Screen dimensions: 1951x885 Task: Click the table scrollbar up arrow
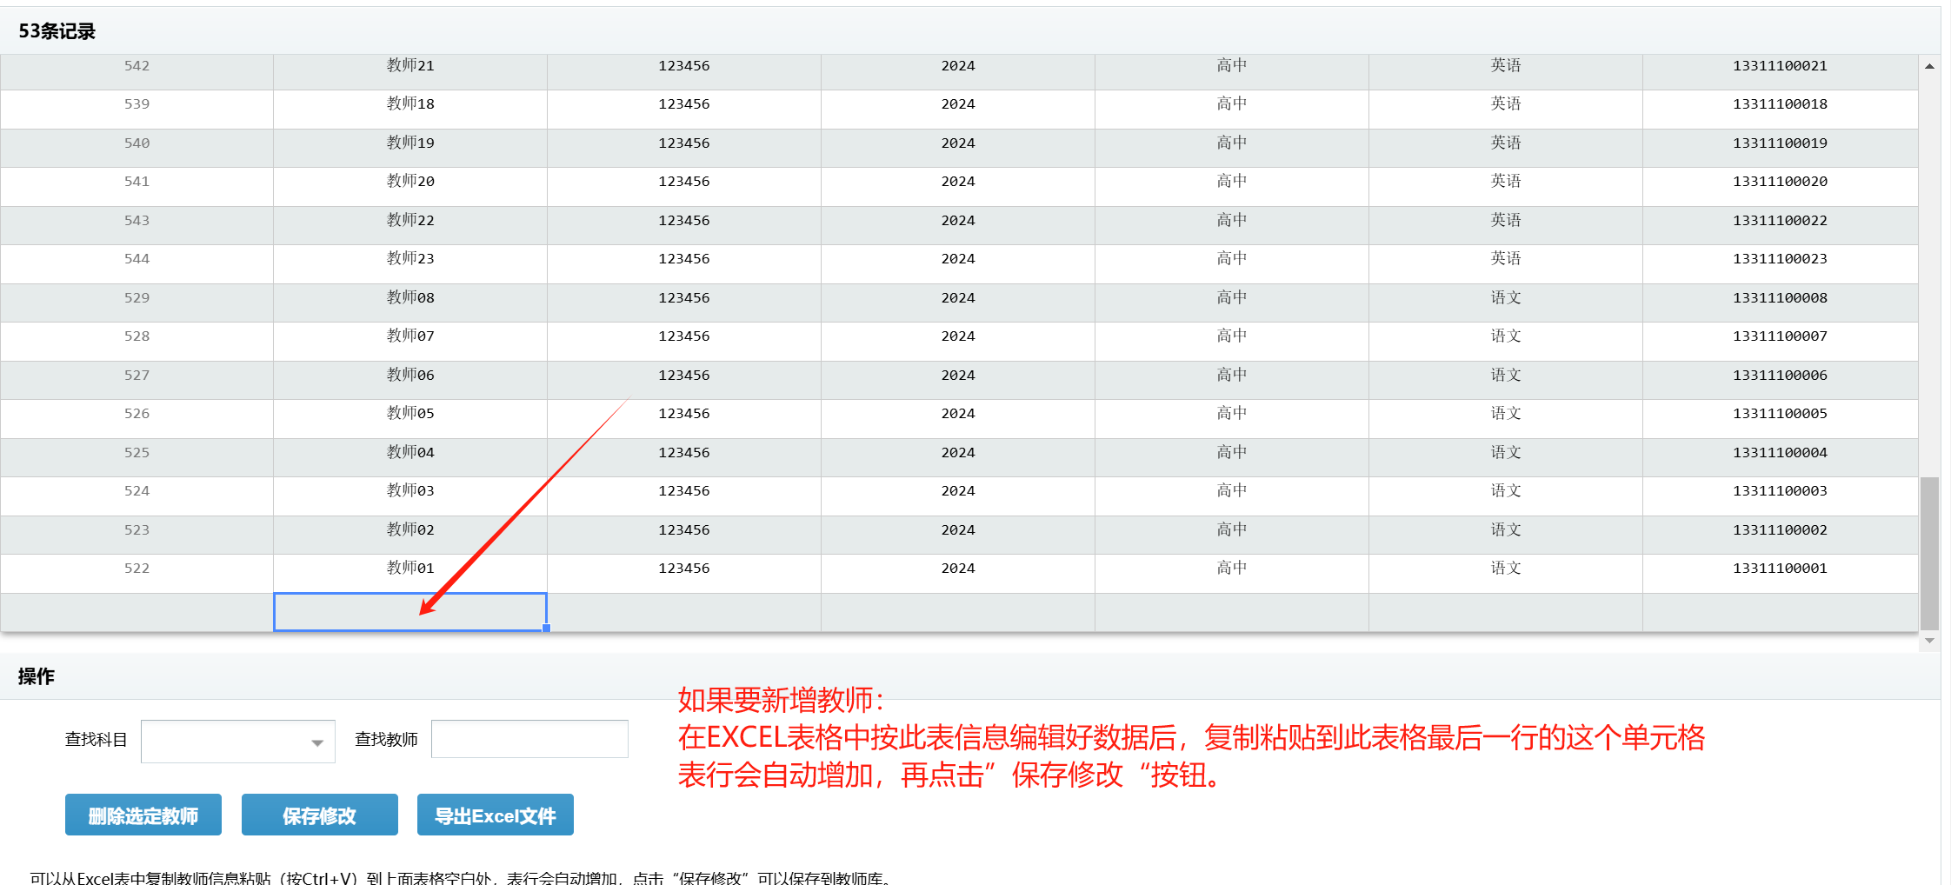point(1929,66)
